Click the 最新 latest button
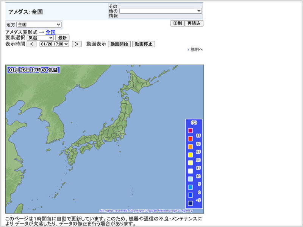303x227 pixels. pos(62,38)
